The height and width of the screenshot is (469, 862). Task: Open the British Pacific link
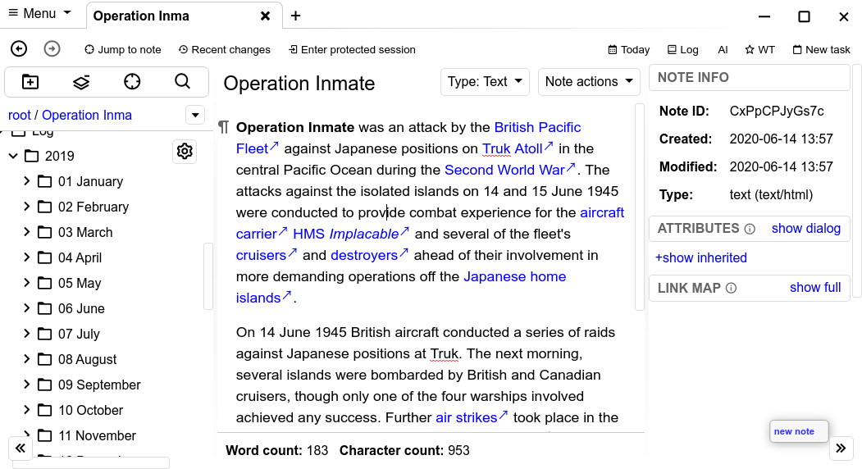537,127
